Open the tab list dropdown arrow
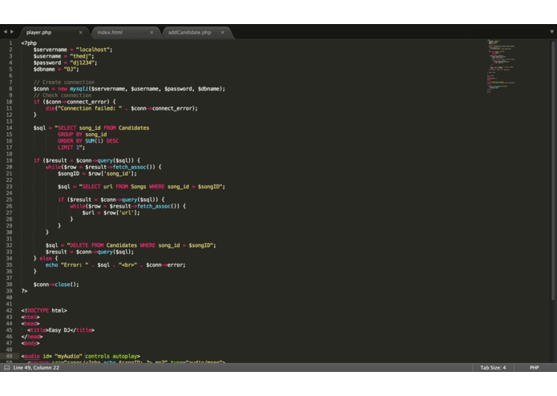 tap(551, 31)
